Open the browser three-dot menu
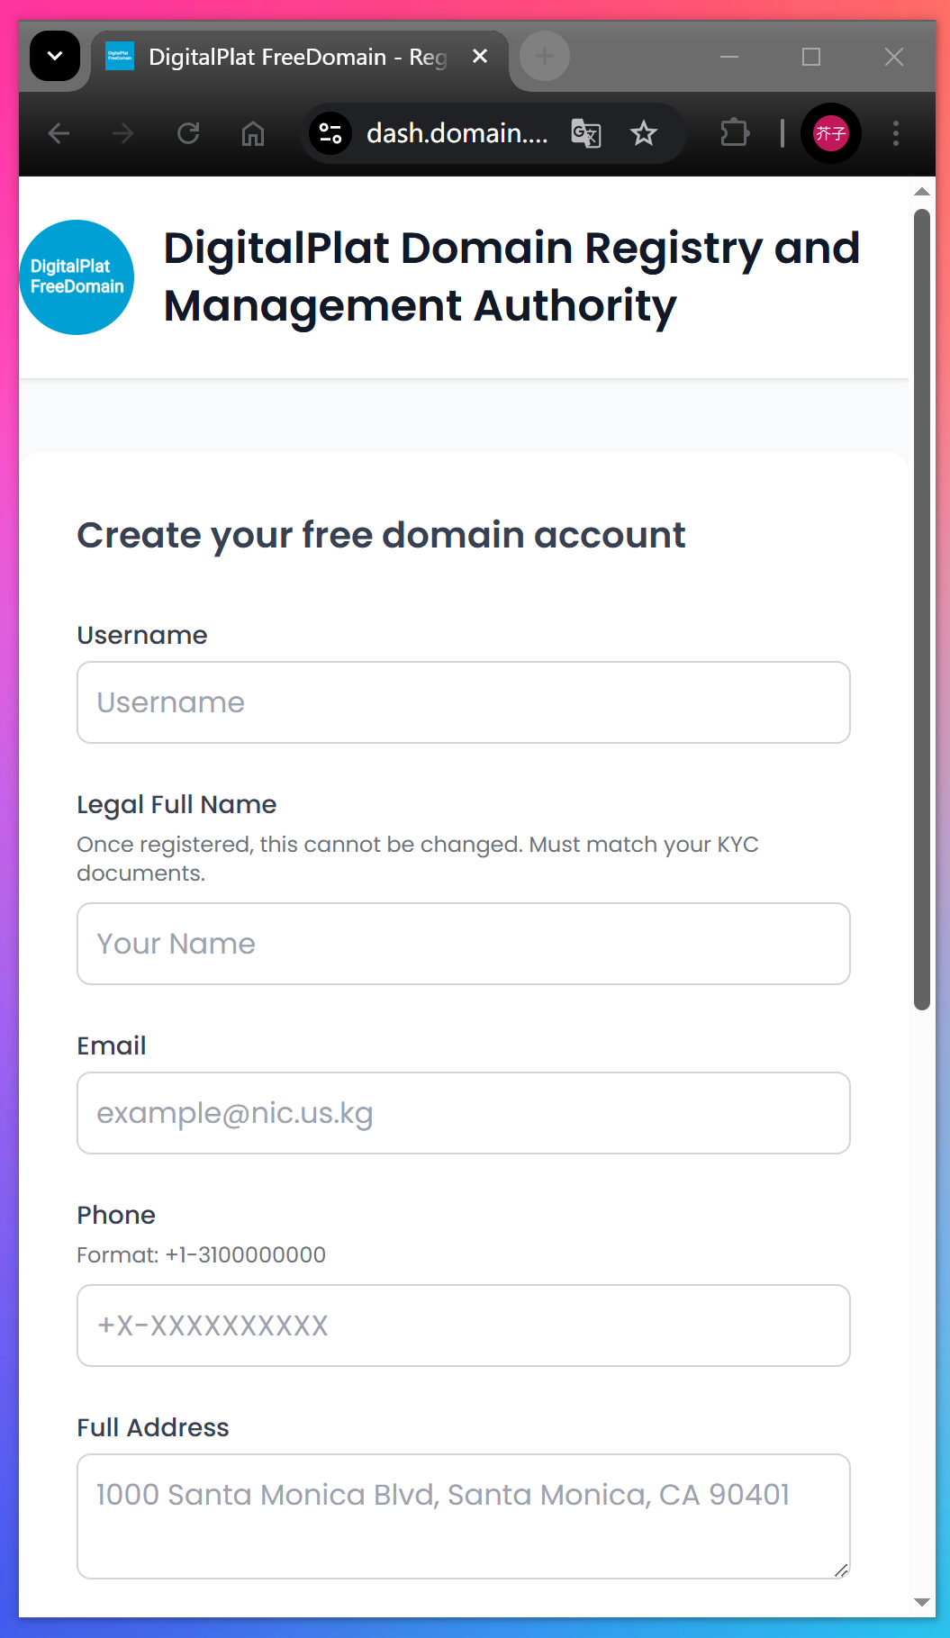The height and width of the screenshot is (1638, 950). point(895,134)
